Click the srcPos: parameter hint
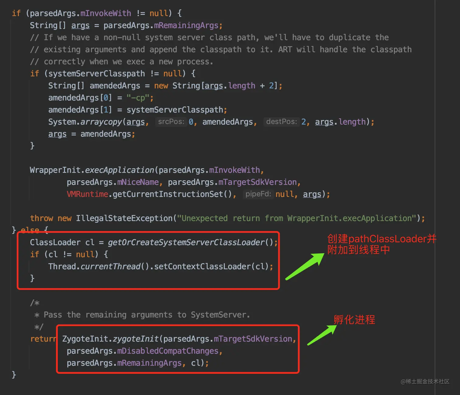460x395 pixels. point(171,122)
